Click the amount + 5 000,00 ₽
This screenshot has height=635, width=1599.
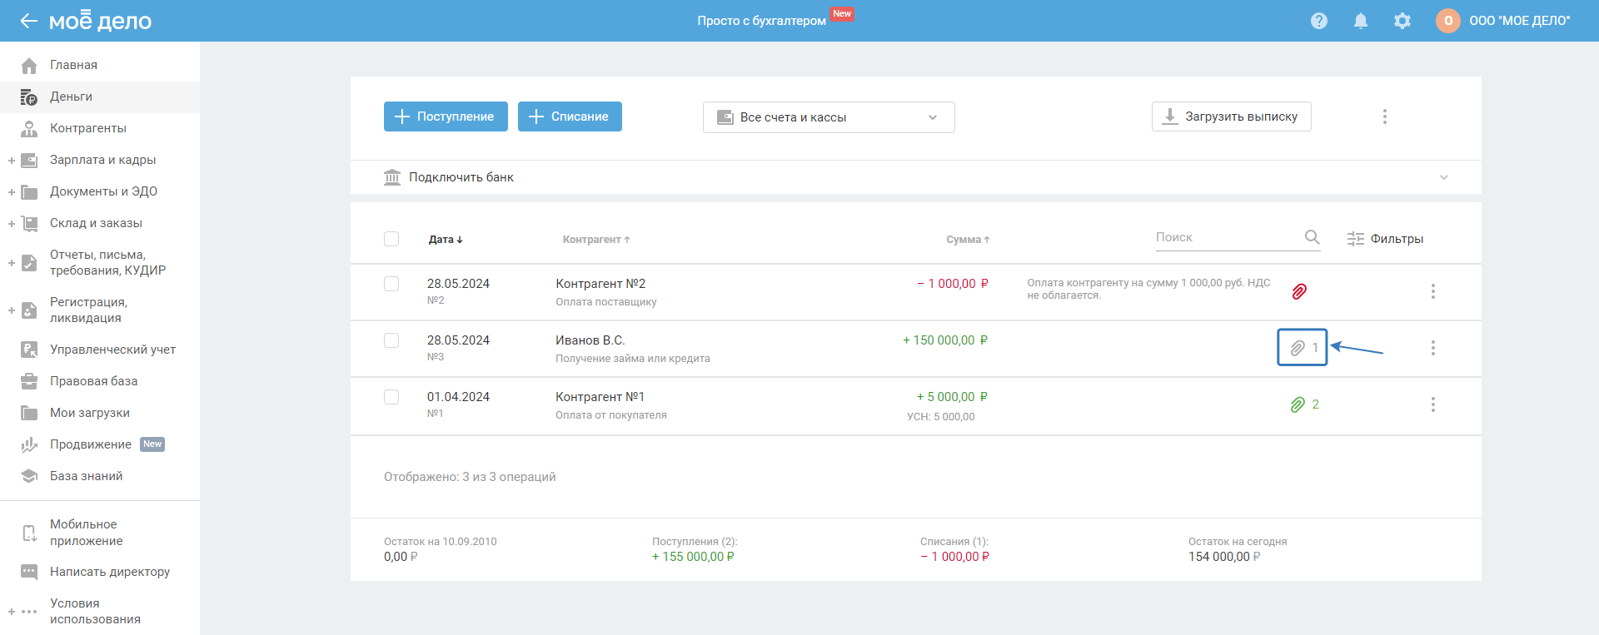[952, 397]
